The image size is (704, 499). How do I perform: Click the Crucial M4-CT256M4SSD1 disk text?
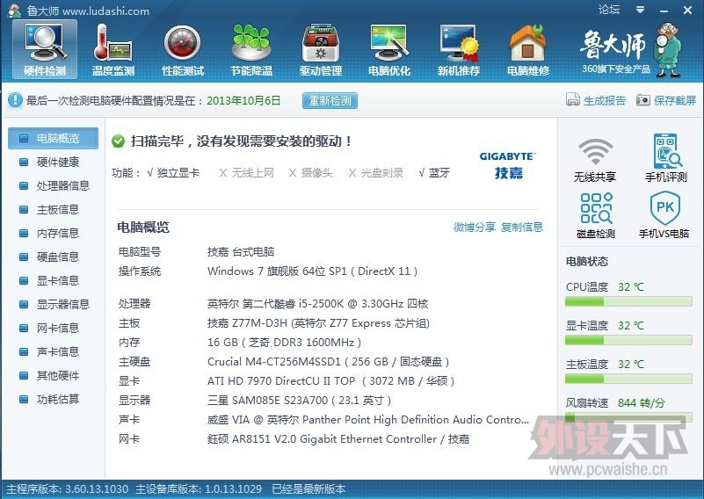point(328,362)
